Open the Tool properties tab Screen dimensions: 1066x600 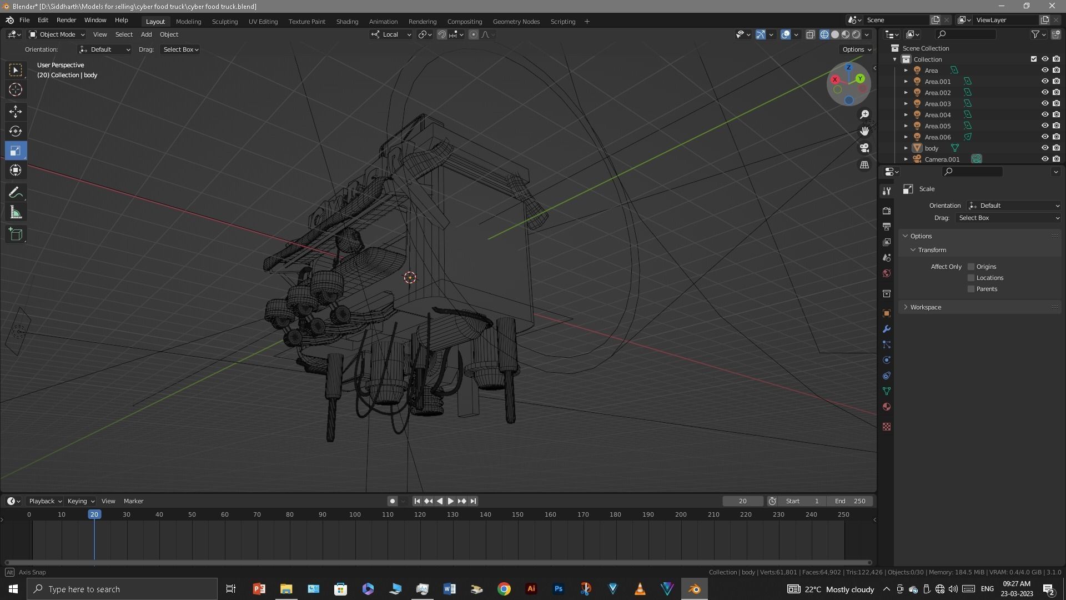(x=887, y=191)
